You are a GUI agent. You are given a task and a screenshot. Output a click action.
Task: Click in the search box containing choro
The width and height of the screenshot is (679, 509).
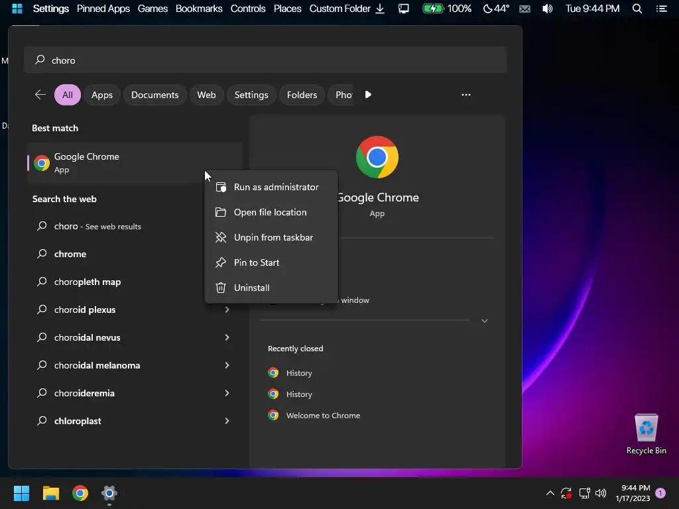click(x=265, y=60)
